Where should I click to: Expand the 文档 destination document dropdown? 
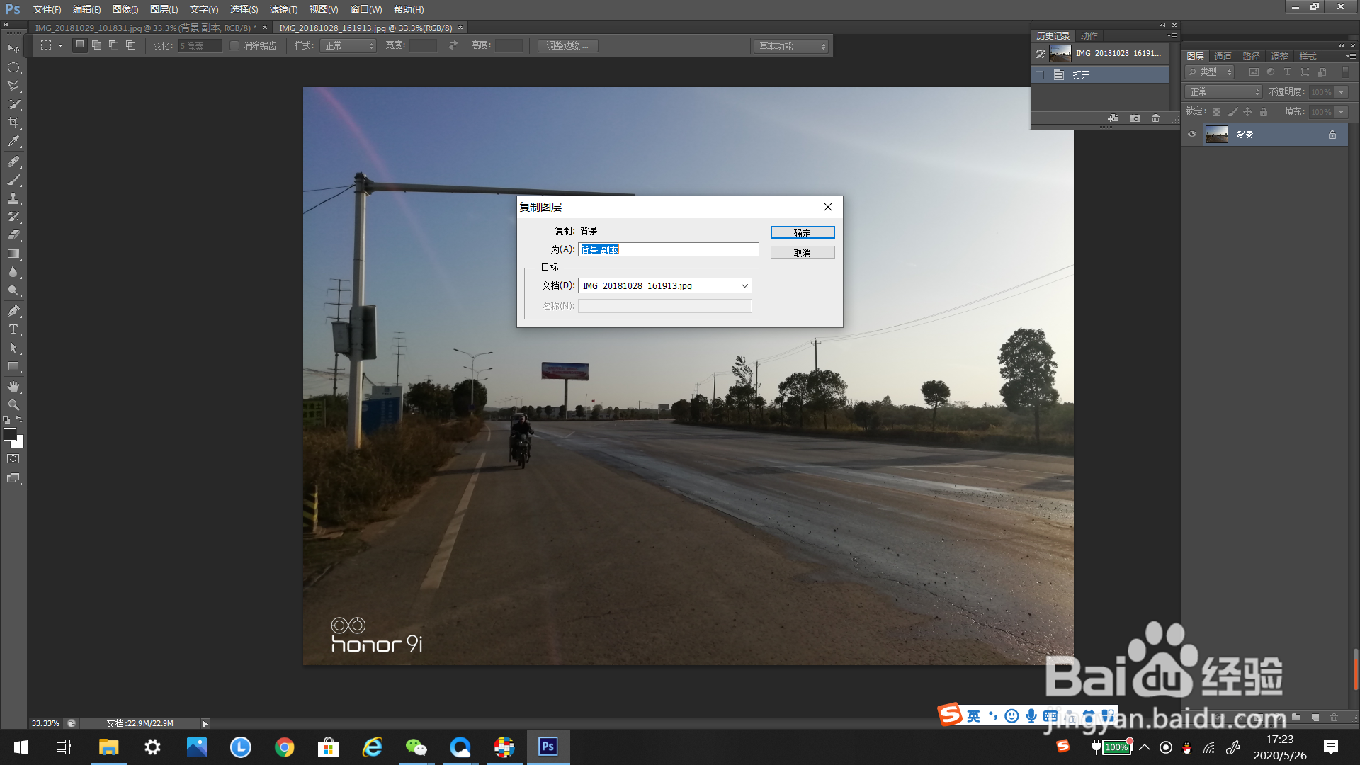[x=744, y=285]
